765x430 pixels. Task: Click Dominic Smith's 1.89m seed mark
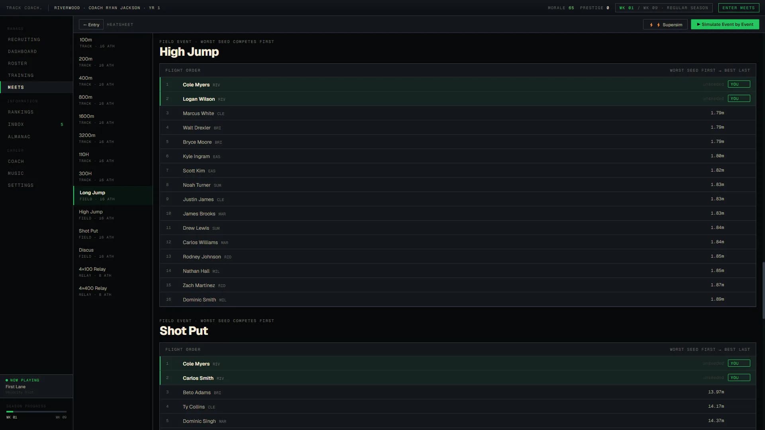point(717,299)
